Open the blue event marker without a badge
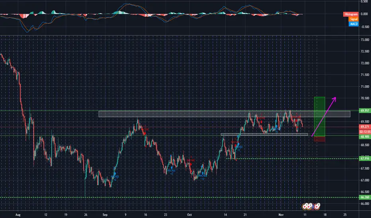This screenshot has width=371, height=218. coord(313,207)
